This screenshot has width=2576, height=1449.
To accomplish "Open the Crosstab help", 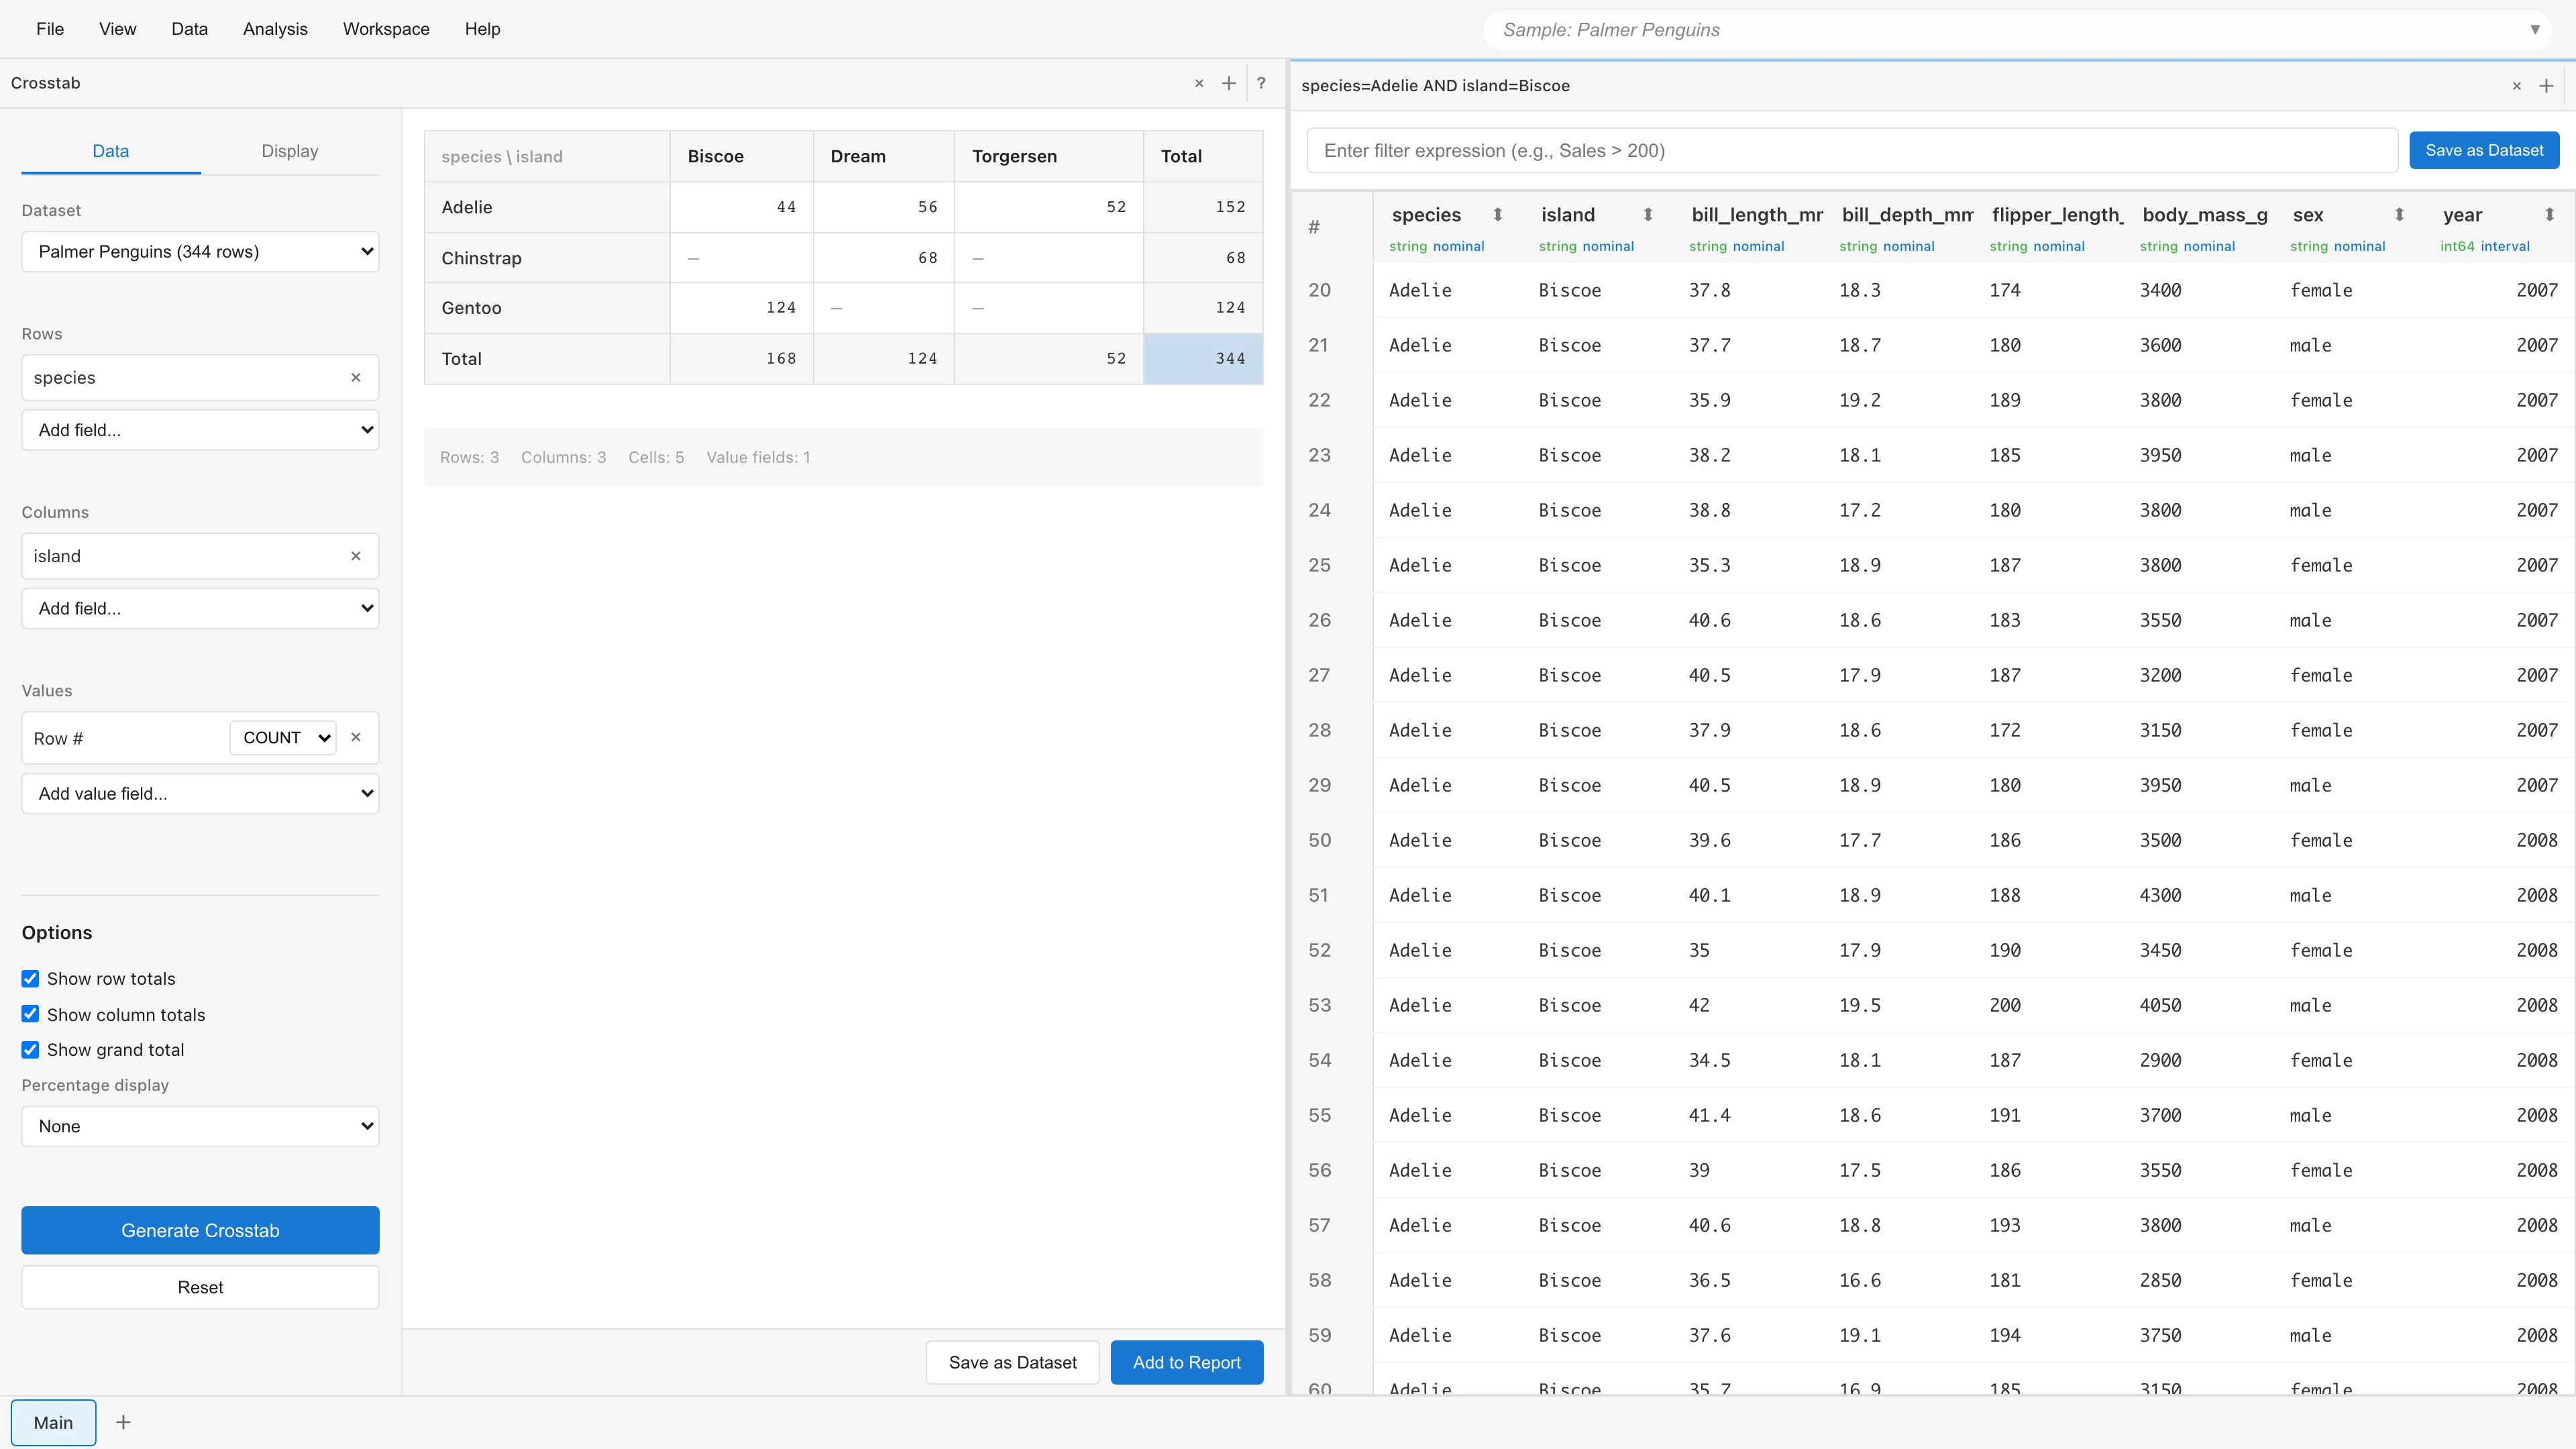I will click(1261, 83).
